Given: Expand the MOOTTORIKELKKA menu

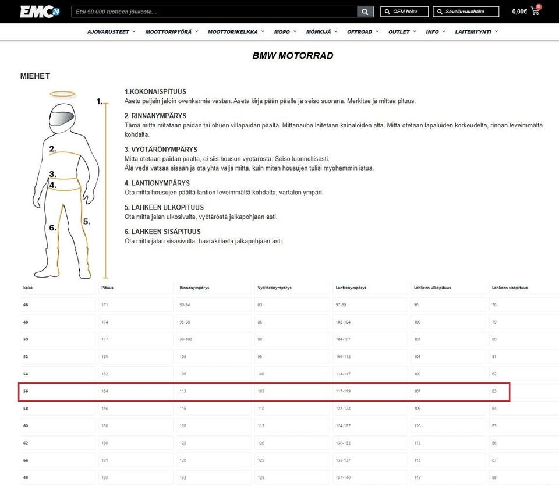Looking at the screenshot, I should pyautogui.click(x=236, y=31).
